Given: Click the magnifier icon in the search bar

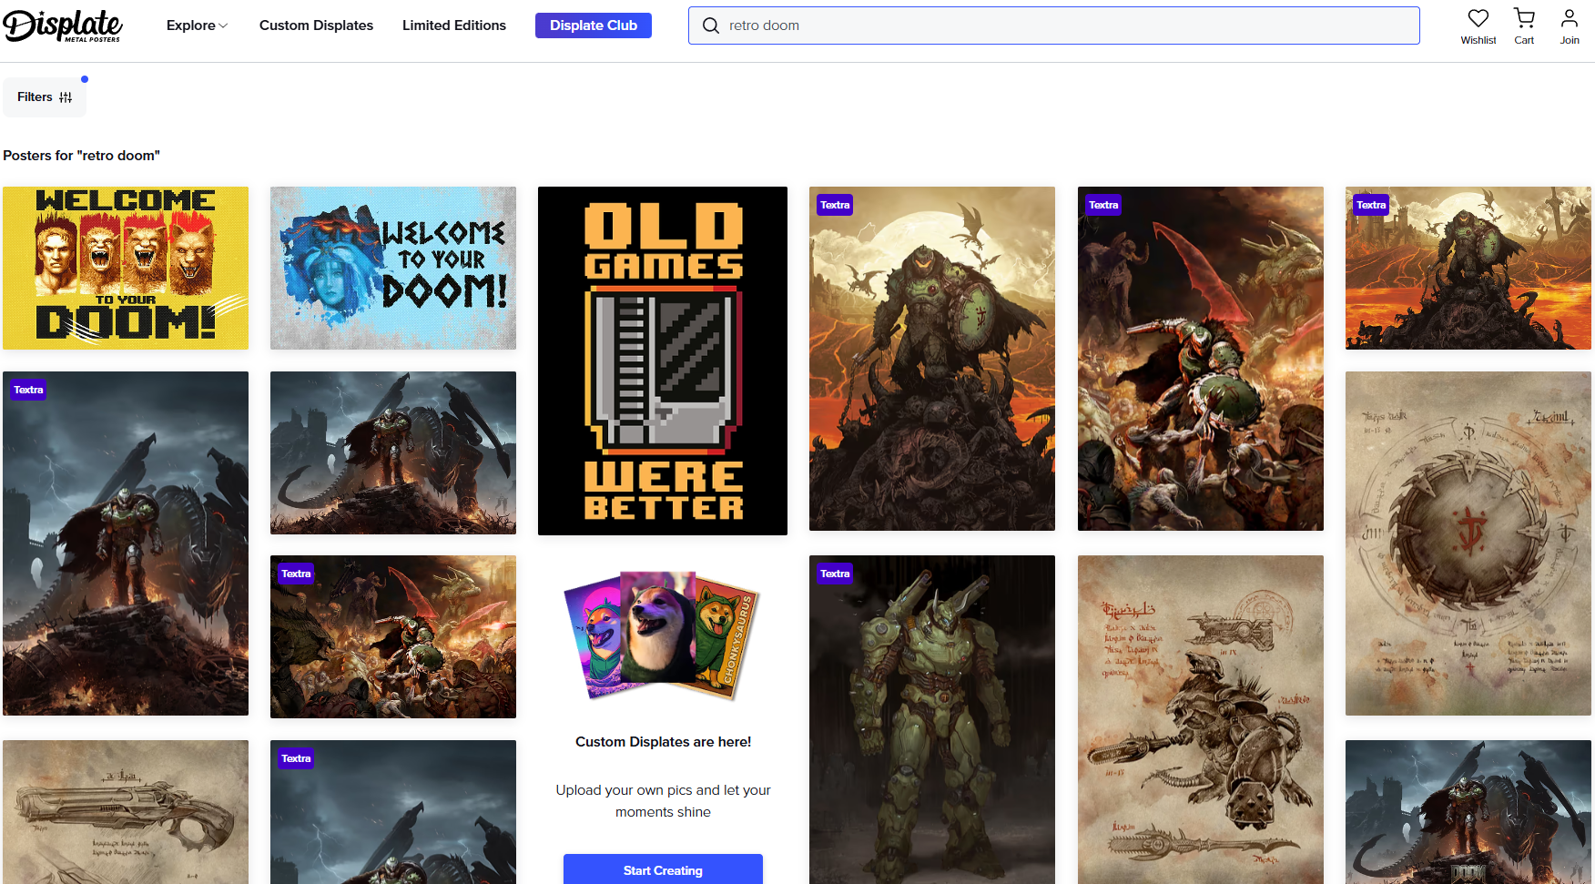Looking at the screenshot, I should tap(711, 25).
